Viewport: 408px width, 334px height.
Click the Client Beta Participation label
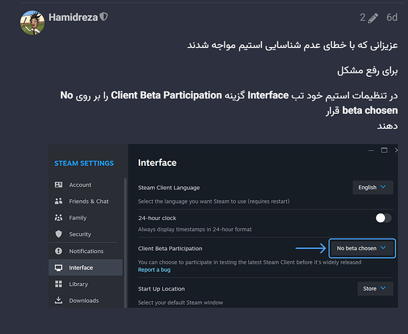click(170, 248)
